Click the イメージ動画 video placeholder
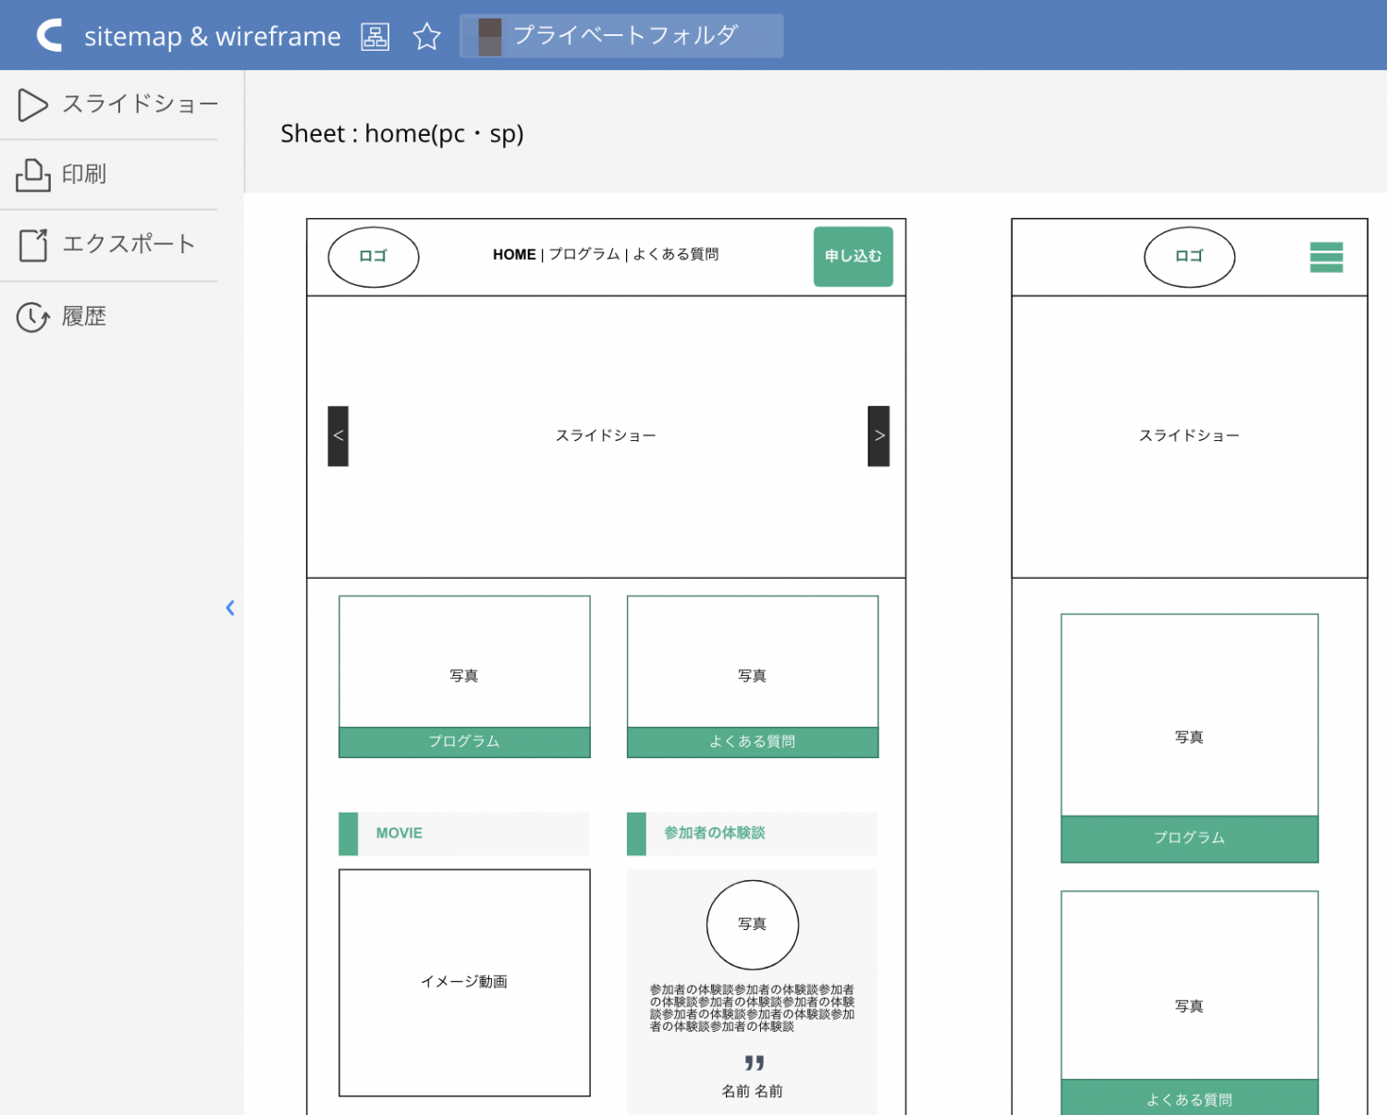Viewport: 1387px width, 1115px height. (464, 982)
